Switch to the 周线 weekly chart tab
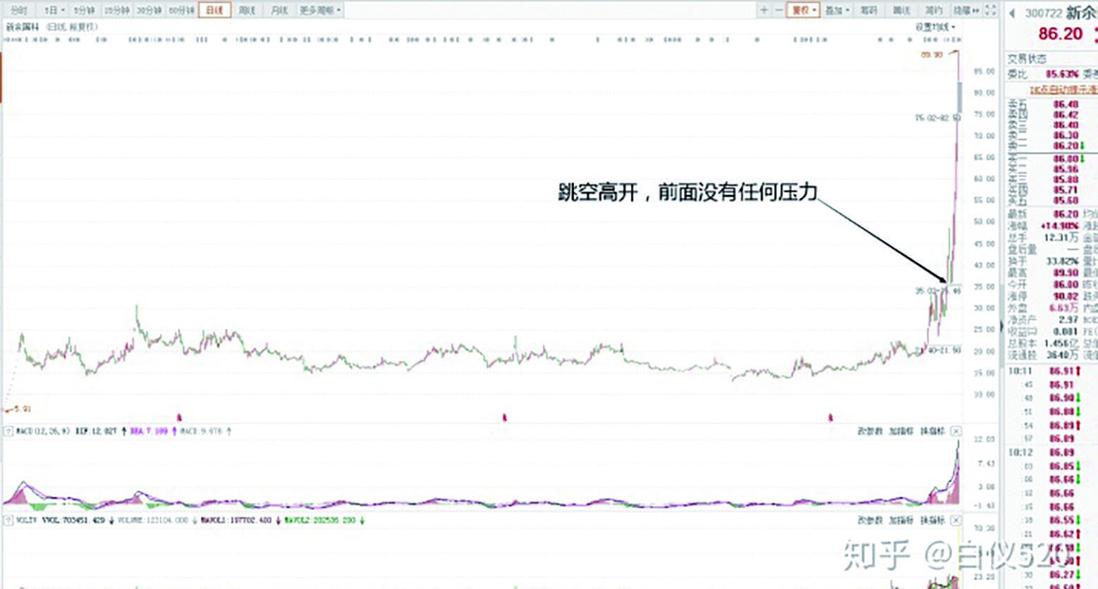Screen dimensions: 1098x589 [x=246, y=10]
